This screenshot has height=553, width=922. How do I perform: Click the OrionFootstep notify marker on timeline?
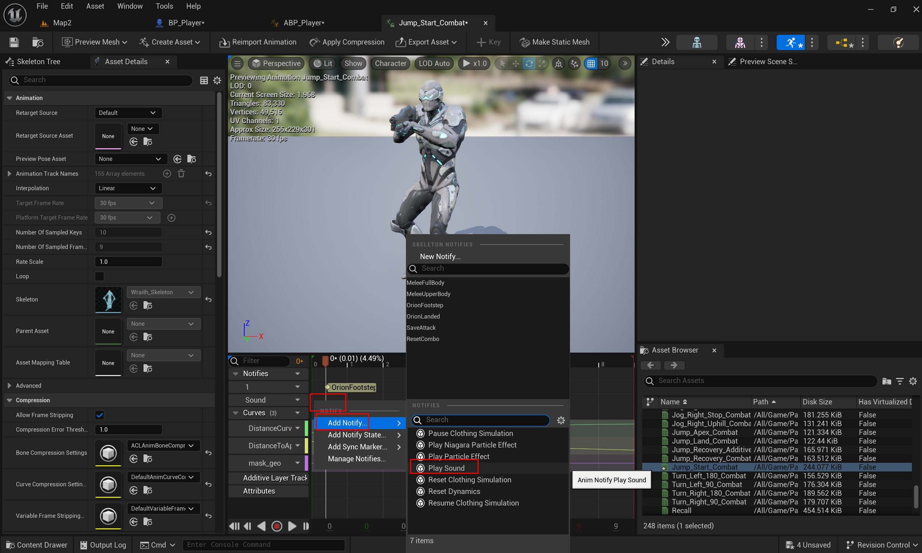point(351,387)
